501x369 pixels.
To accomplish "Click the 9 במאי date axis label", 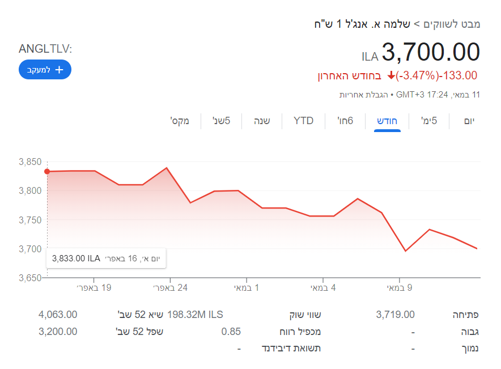I will 400,288.
